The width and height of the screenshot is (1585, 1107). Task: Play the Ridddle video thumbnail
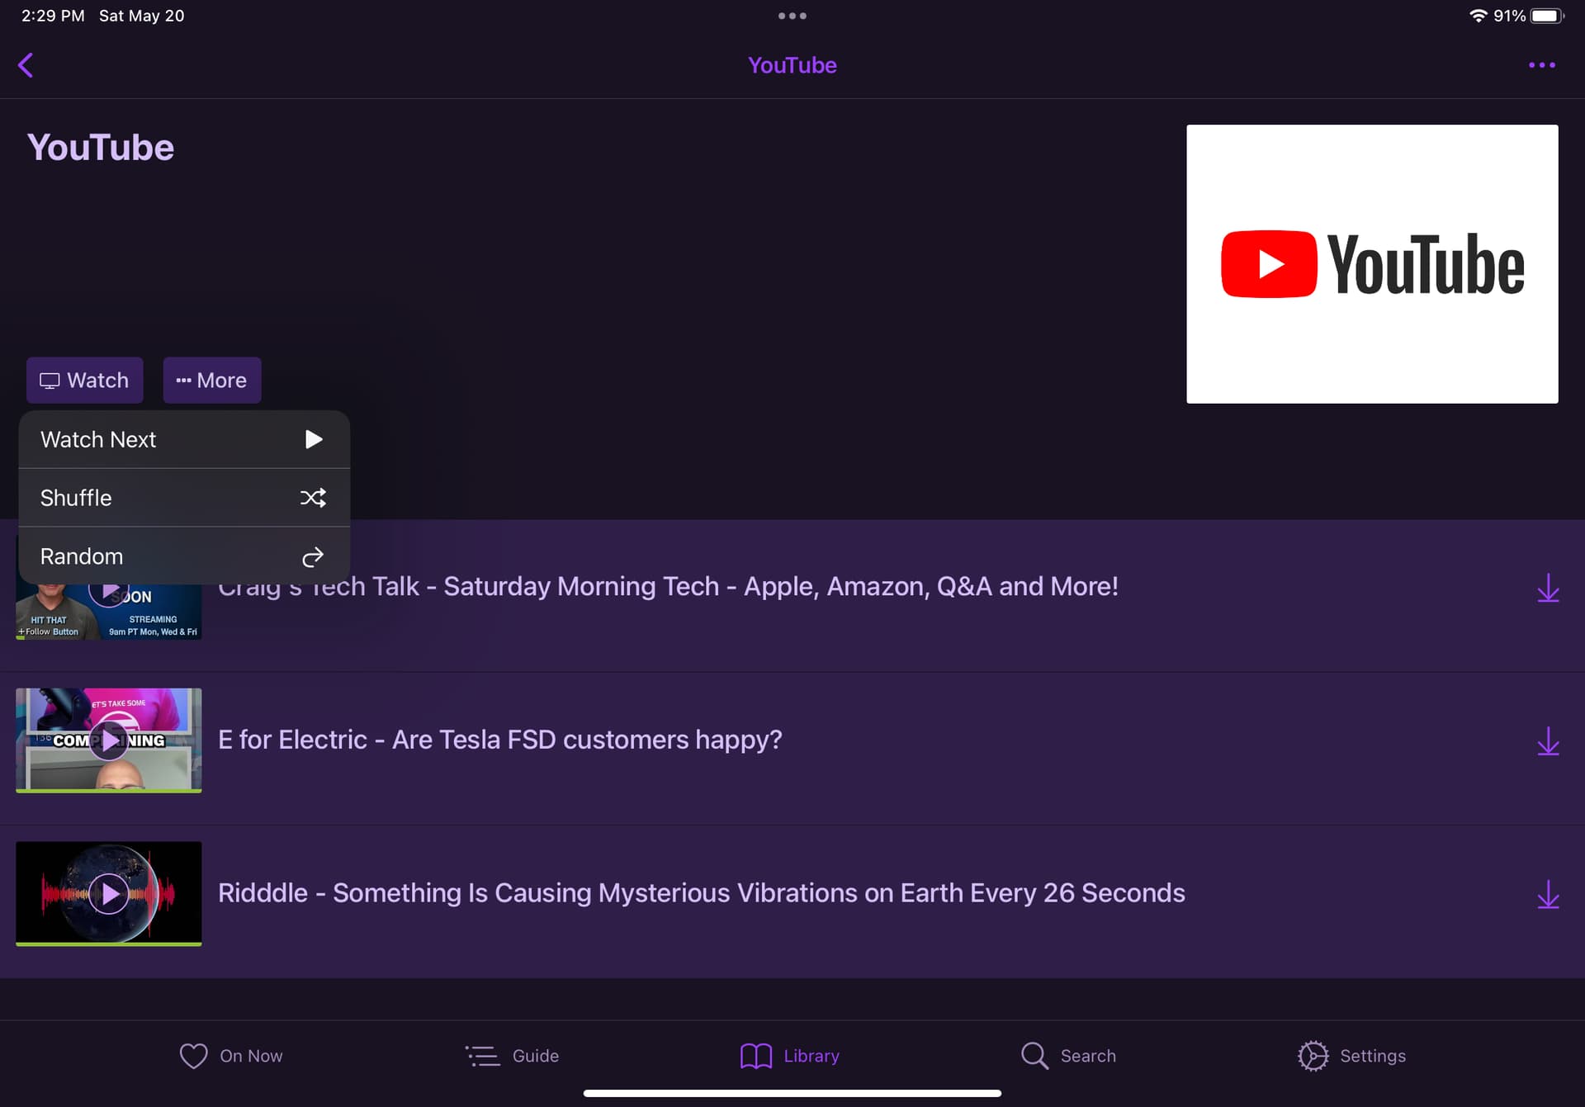tap(109, 893)
